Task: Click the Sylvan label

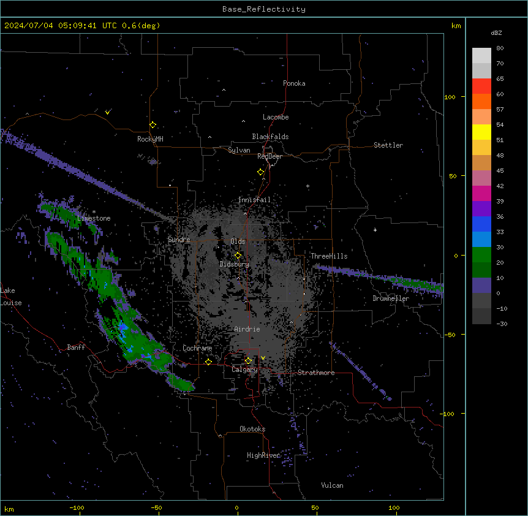Action: pos(239,150)
